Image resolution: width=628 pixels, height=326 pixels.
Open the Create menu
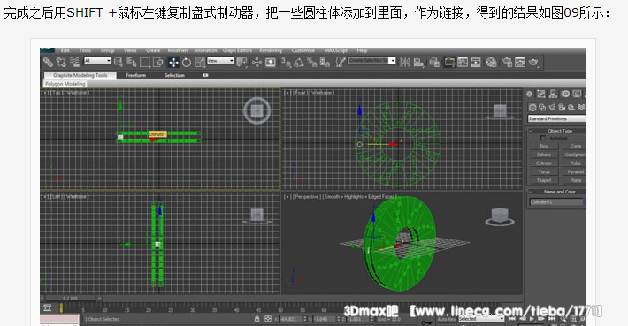click(153, 50)
